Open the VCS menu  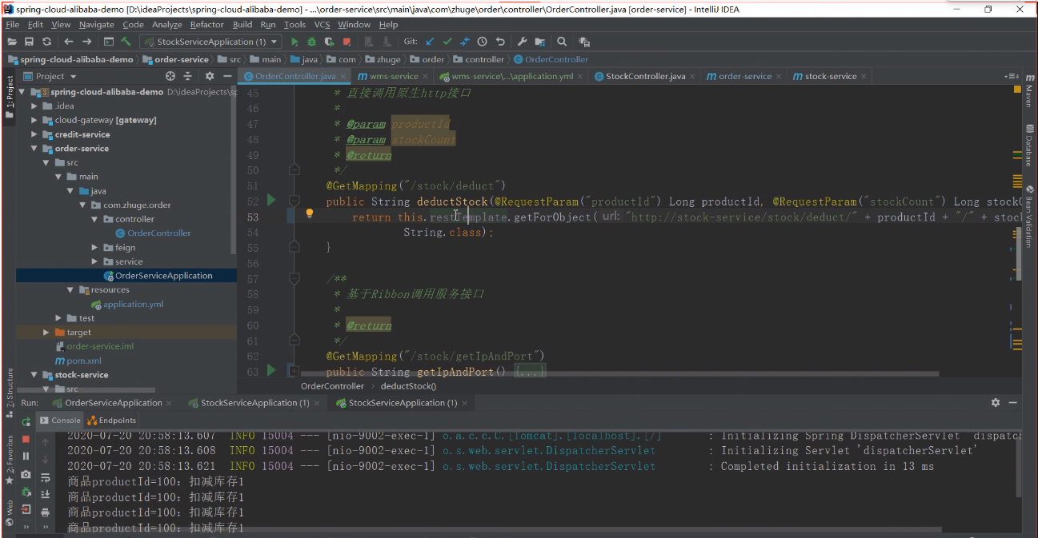coord(322,25)
